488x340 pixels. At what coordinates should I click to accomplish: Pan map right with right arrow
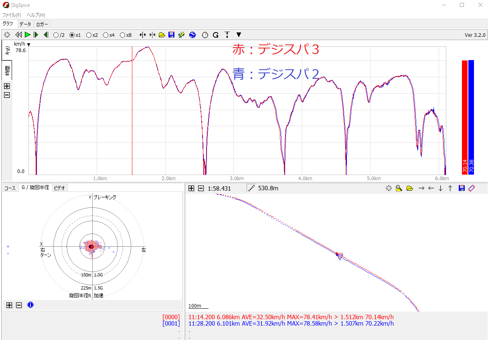point(421,188)
